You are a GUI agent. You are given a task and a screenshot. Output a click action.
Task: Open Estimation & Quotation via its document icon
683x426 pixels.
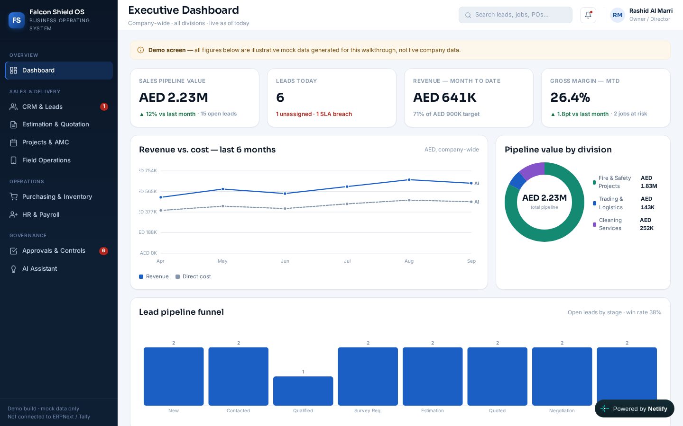click(14, 124)
